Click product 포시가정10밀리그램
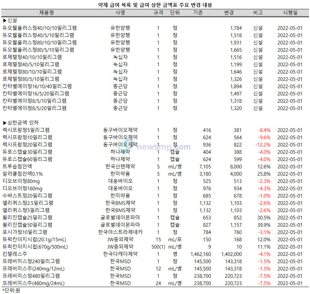 click(25, 232)
